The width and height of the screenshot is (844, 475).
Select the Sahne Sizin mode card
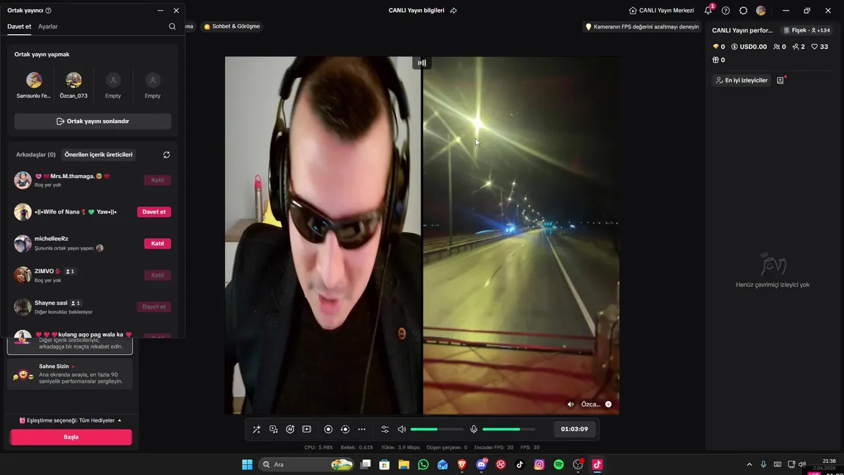click(70, 374)
